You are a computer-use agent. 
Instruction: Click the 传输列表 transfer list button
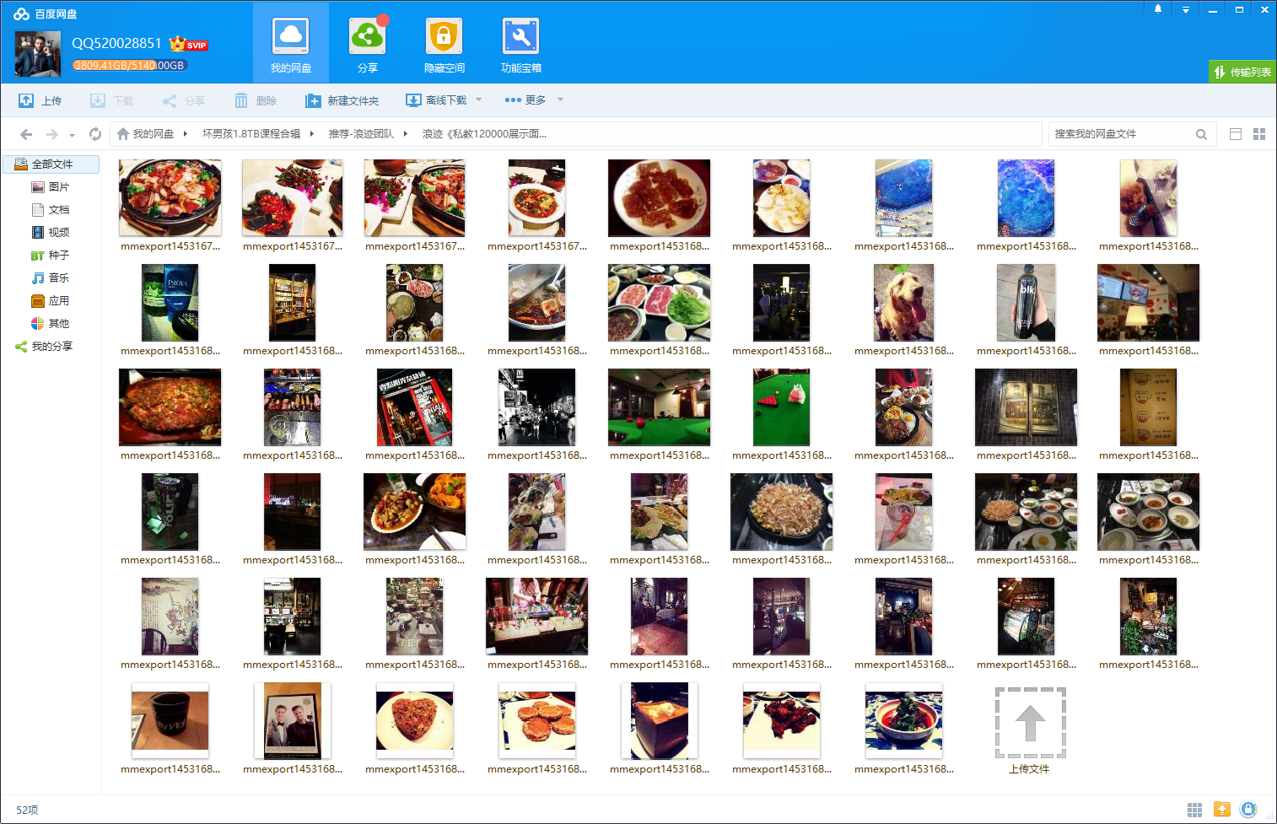(x=1242, y=72)
